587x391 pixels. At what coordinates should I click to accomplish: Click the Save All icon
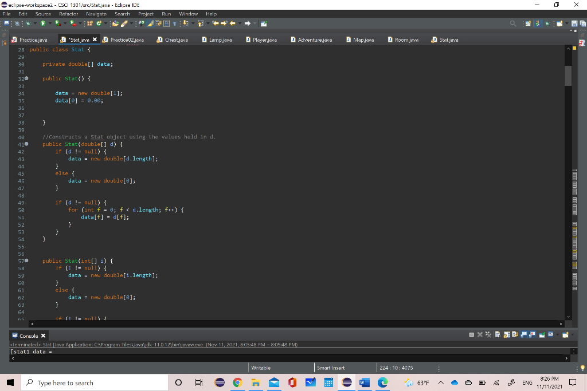coord(582,23)
